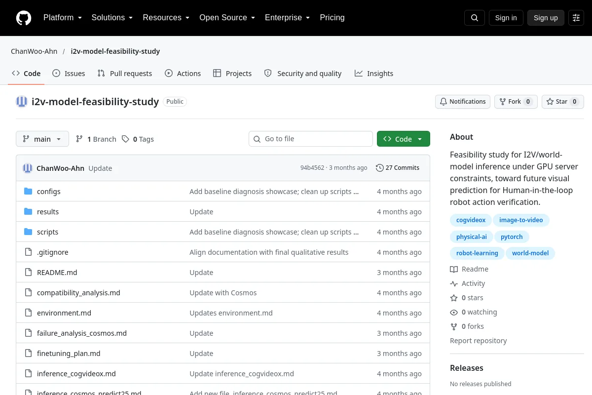This screenshot has width=592, height=395.
Task: Open the Projects tab
Action: (232, 74)
